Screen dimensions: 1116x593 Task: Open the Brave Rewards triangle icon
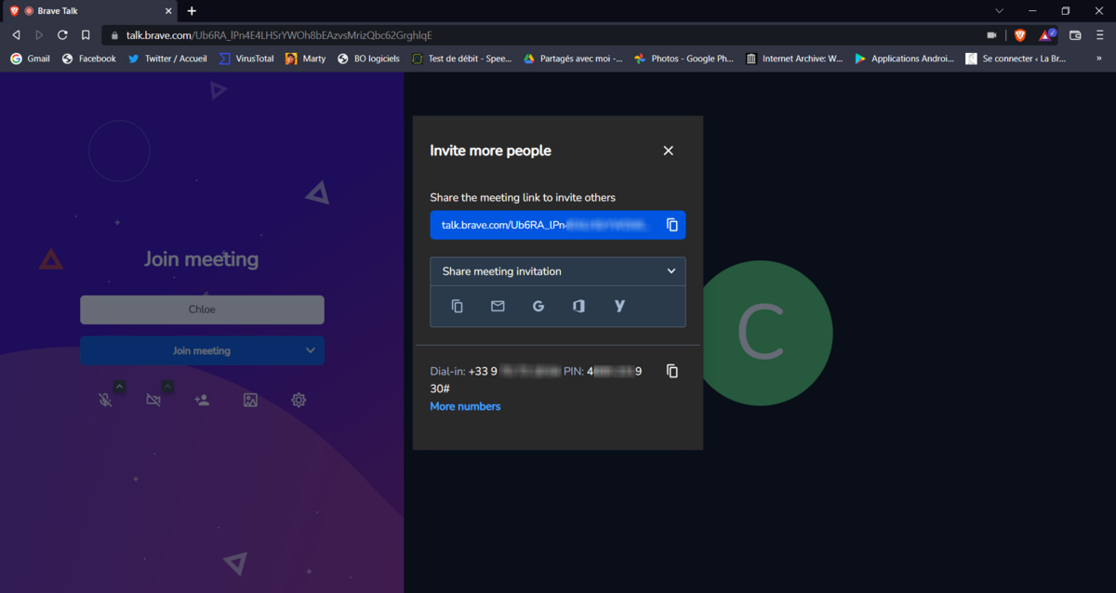1046,35
